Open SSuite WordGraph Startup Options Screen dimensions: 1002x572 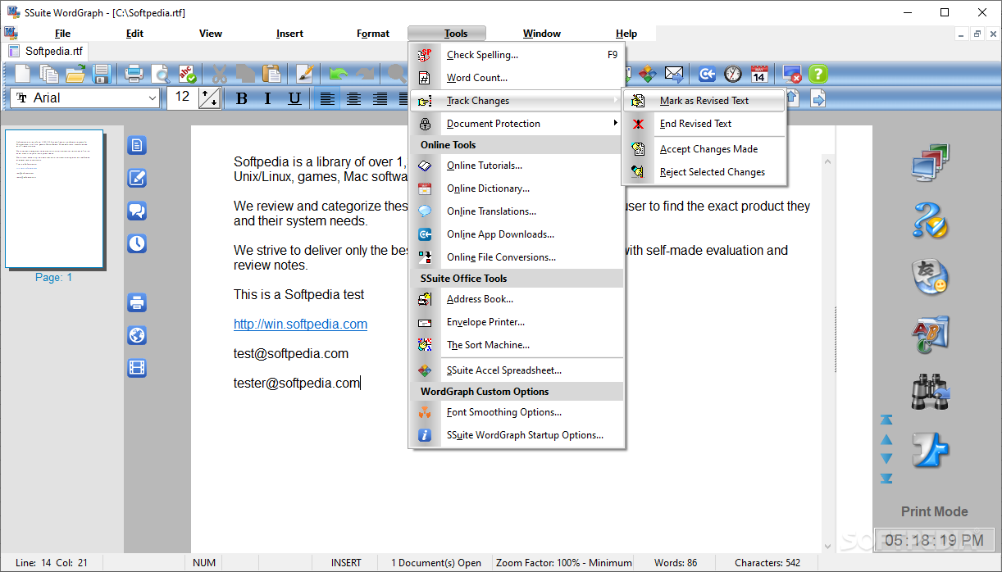click(x=517, y=435)
